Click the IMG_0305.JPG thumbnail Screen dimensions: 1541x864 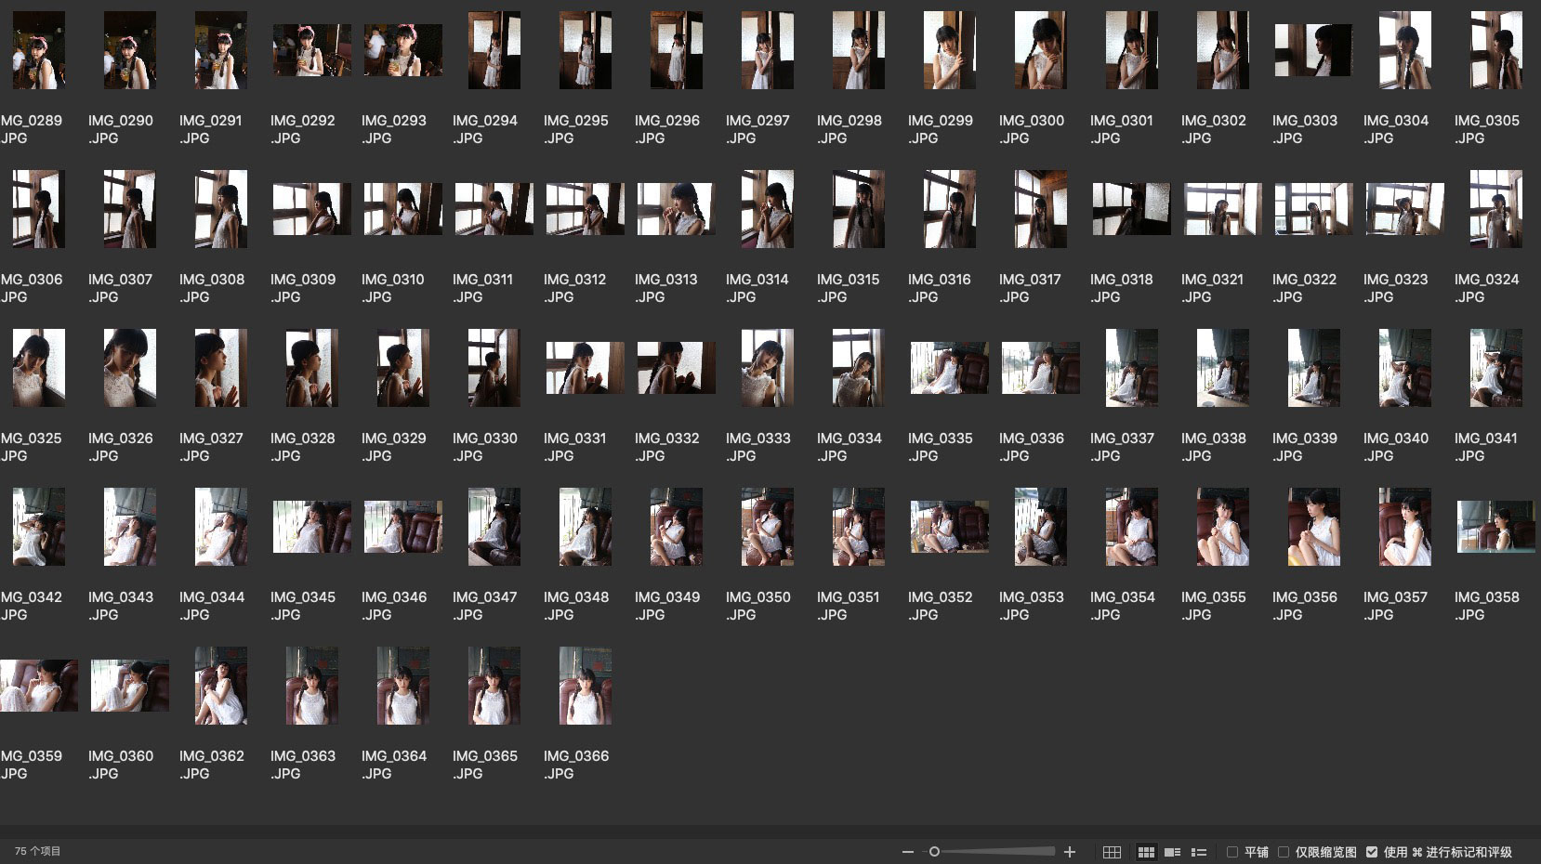tap(1495, 50)
